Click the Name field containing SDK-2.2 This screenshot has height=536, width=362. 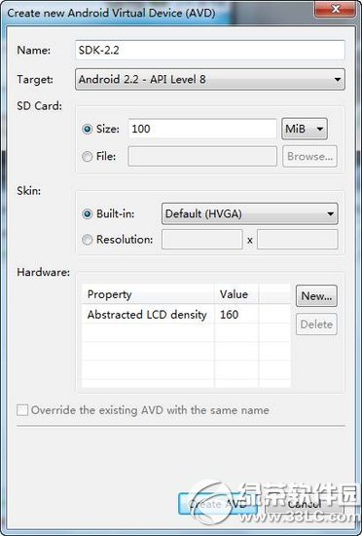pyautogui.click(x=209, y=51)
